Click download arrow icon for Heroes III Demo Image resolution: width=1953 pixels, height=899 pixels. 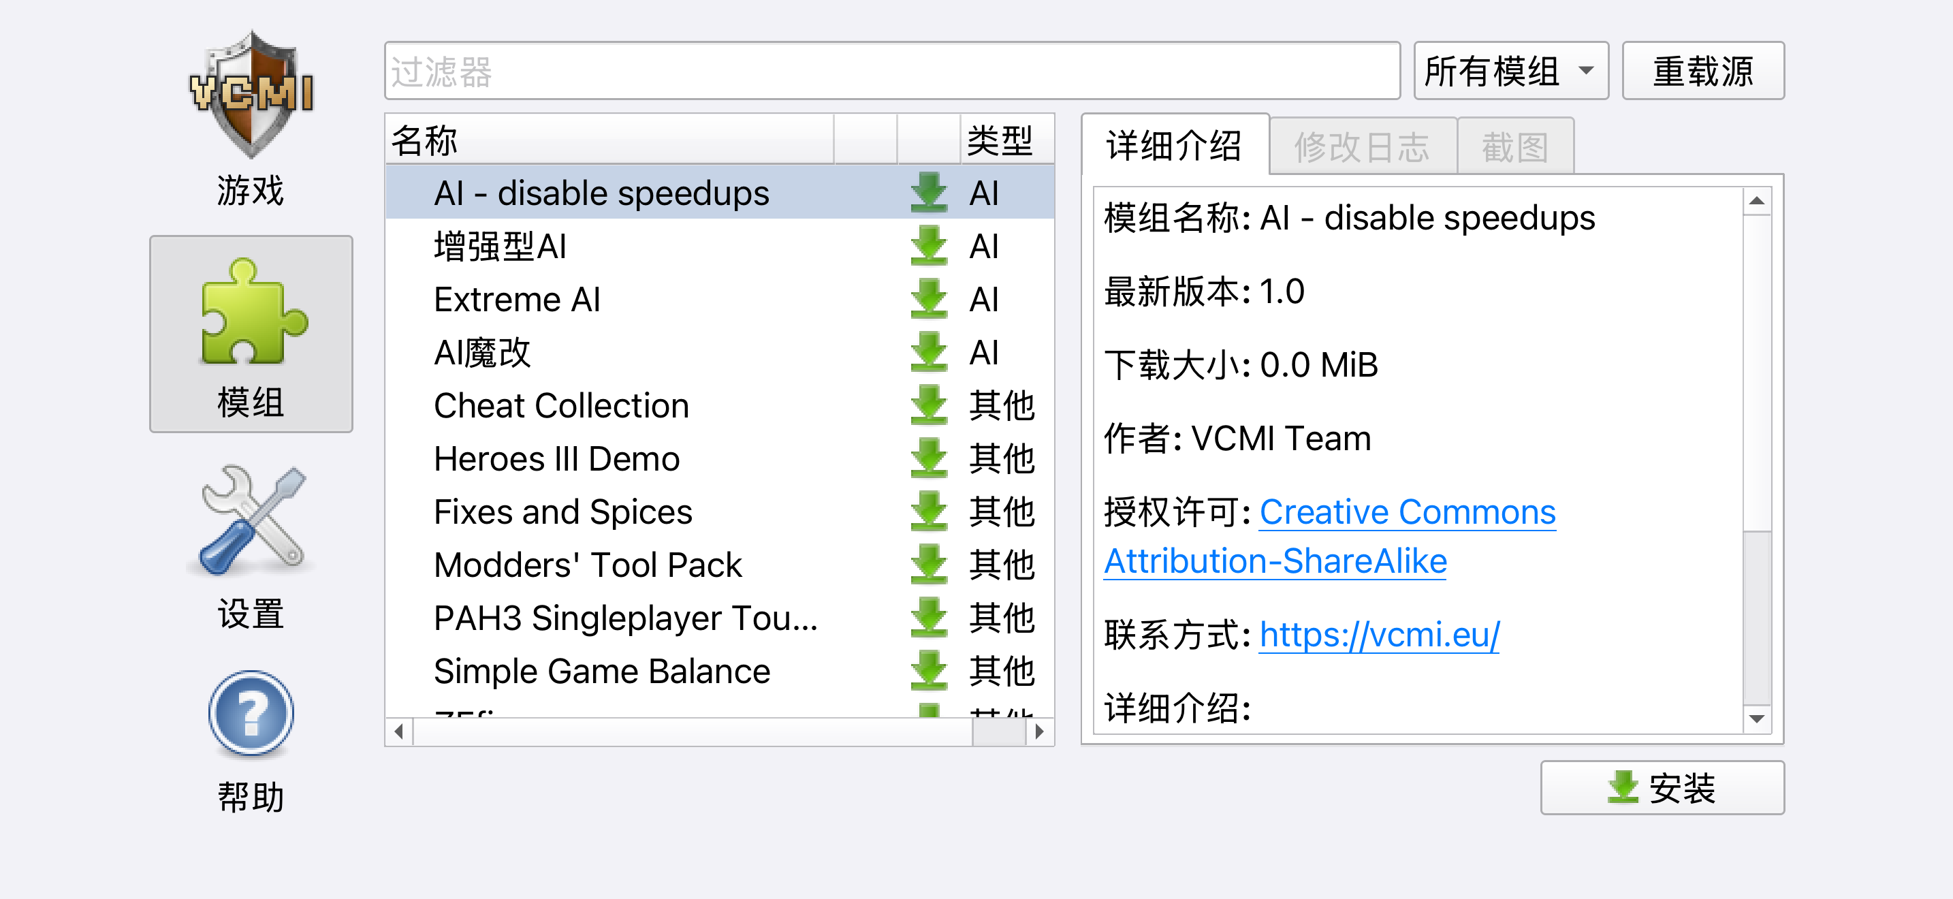tap(929, 458)
